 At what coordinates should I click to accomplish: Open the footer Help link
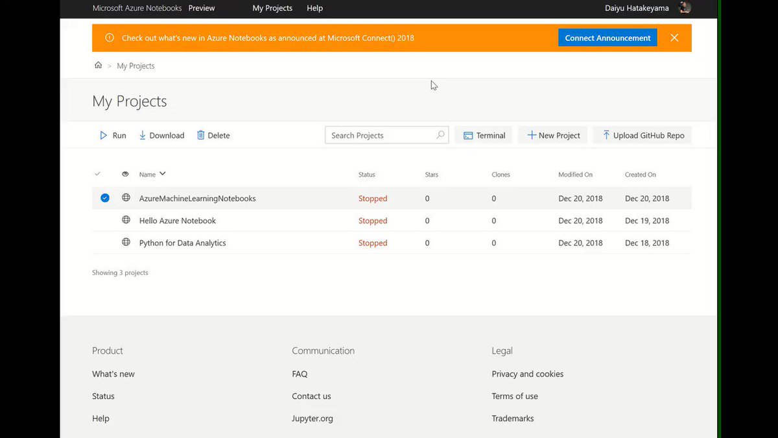coord(100,419)
